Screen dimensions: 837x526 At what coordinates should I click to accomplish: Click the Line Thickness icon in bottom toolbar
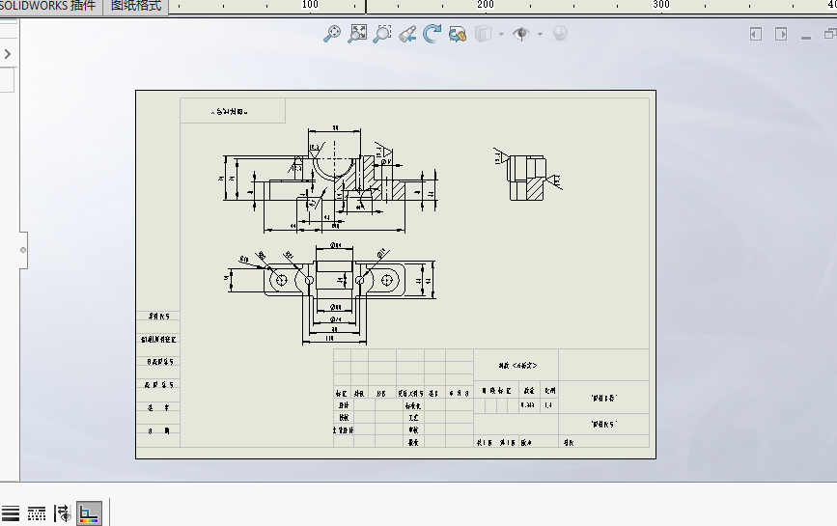[11, 513]
